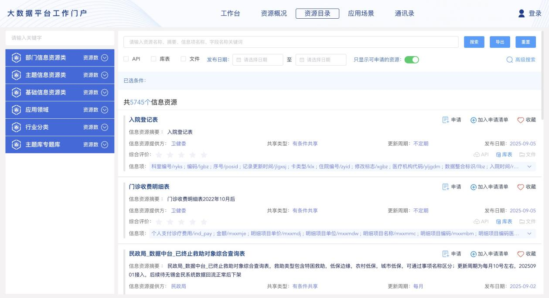Screen dimensions: 549x298
Task: Check the API filter checkbox
Action: click(x=126, y=58)
